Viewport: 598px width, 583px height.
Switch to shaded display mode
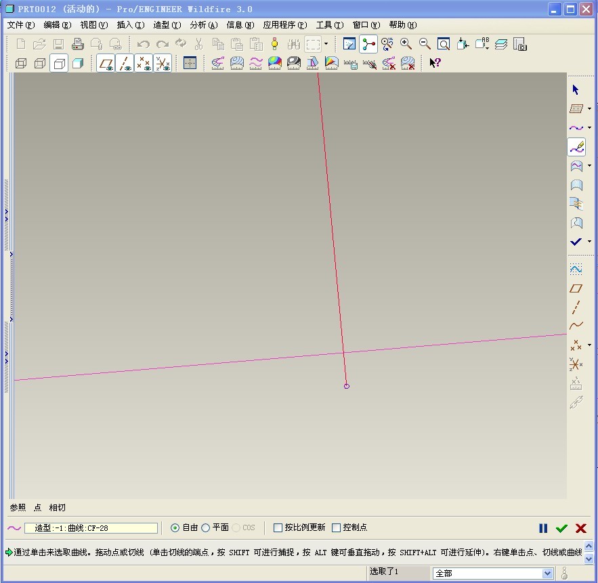coord(78,63)
